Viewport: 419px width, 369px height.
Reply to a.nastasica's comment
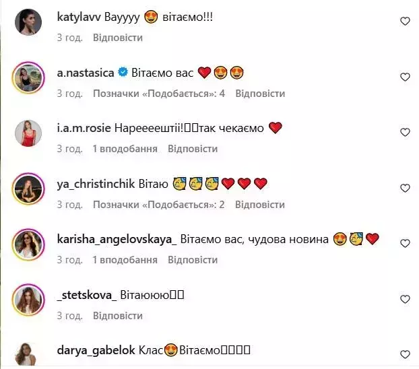click(260, 94)
